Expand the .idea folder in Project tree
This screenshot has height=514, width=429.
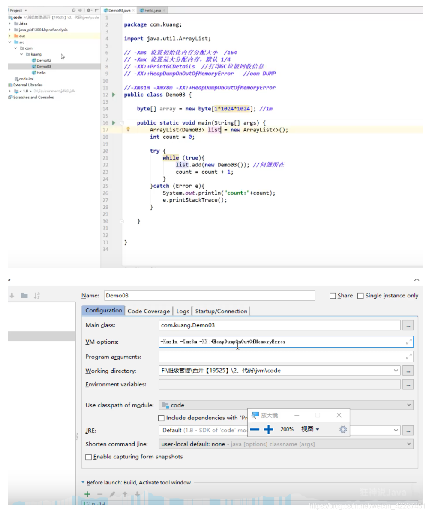tap(9, 24)
